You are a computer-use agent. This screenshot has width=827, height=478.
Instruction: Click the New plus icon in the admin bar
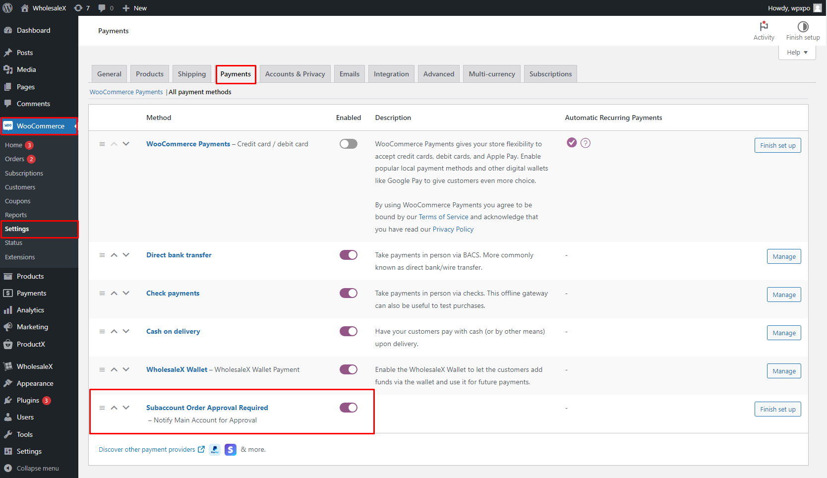click(126, 8)
